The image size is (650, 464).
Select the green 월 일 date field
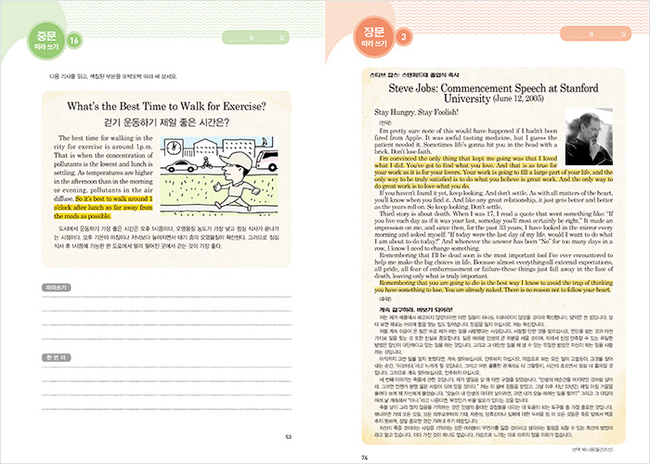tap(255, 38)
